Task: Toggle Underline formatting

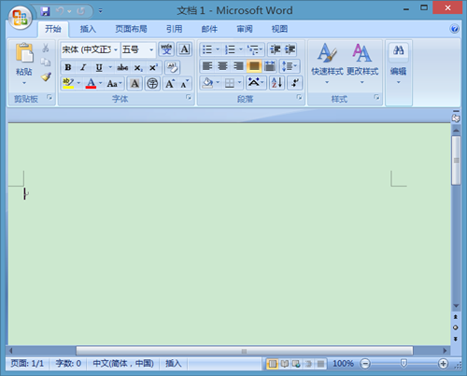Action: 99,67
